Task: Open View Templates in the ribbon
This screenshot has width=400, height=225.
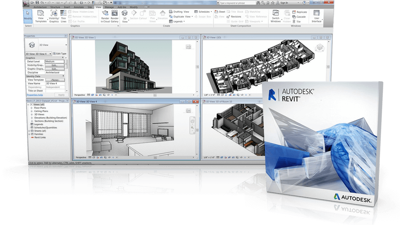Action: coord(41,17)
